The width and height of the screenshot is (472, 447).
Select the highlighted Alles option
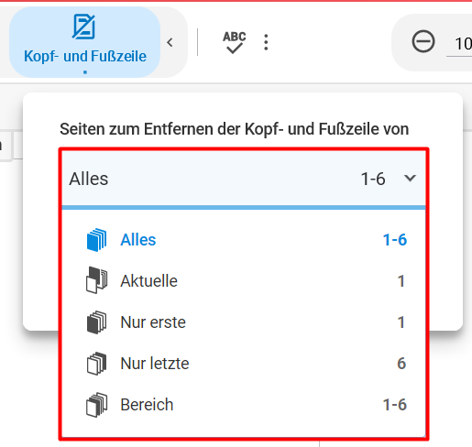[244, 240]
